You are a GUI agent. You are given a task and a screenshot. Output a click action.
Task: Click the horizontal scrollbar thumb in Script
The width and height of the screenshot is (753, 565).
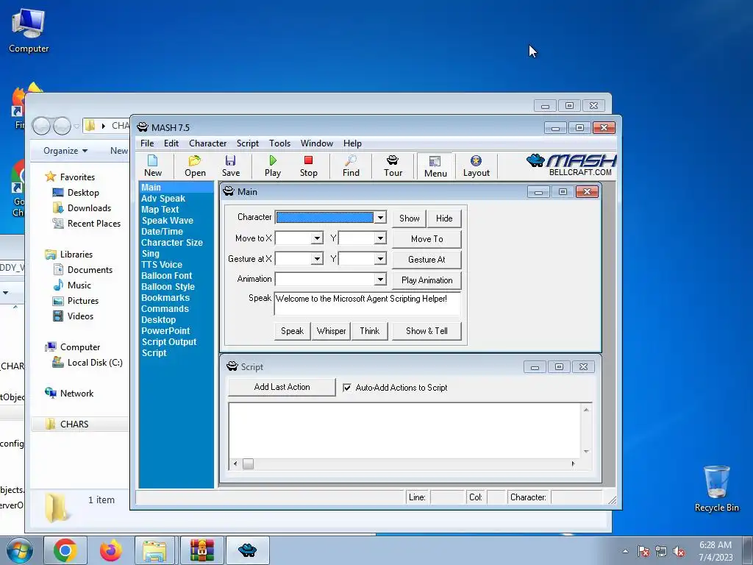248,463
